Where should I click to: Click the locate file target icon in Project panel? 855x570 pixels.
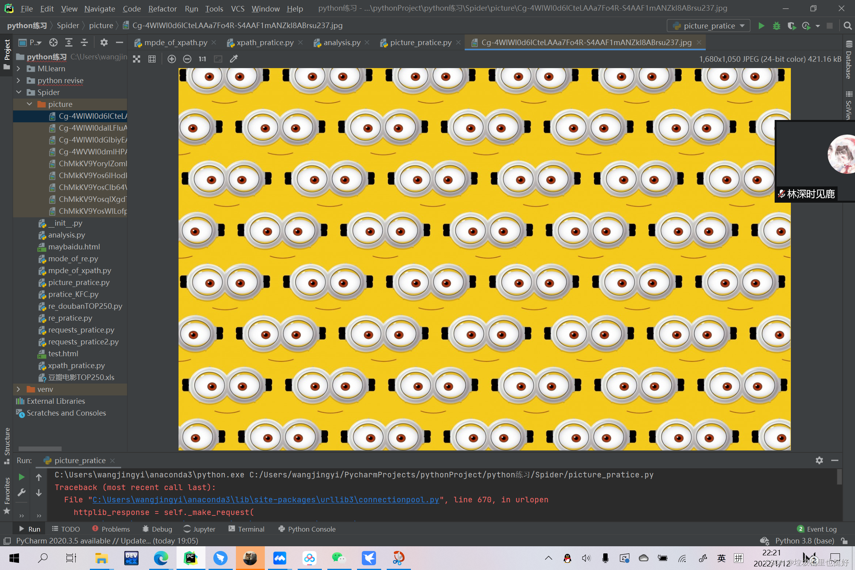(x=53, y=42)
